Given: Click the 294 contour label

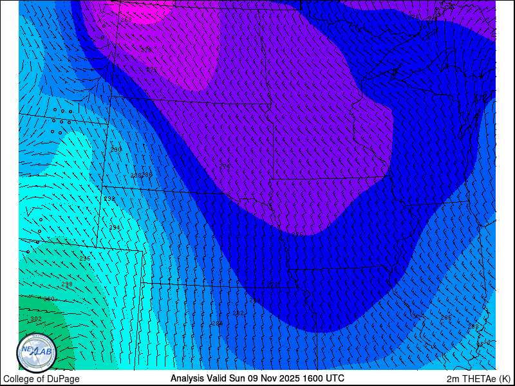Looking at the screenshot, I should pos(115,228).
